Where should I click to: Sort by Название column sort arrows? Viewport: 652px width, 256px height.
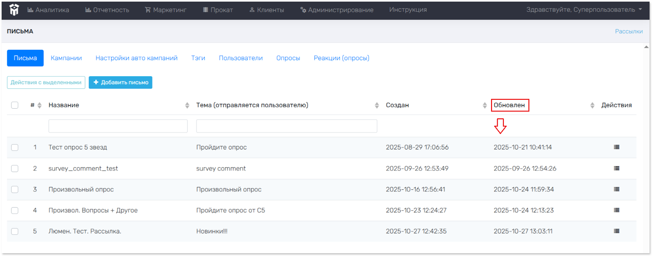(x=187, y=105)
